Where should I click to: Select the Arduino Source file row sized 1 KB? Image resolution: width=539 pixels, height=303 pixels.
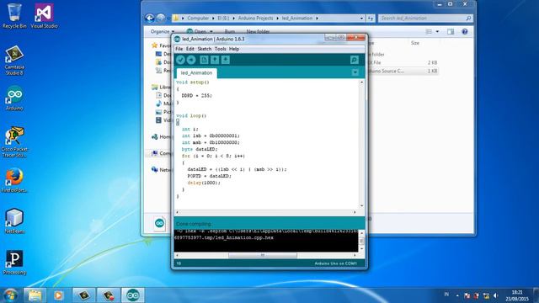tap(403, 71)
